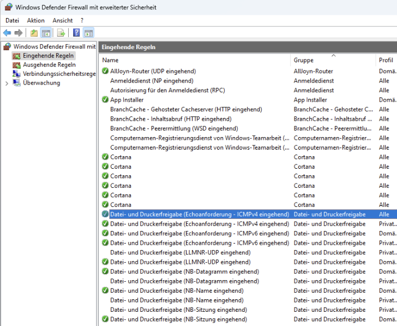Select Verbindungssicherheitsregeln in the tree
The height and width of the screenshot is (326, 397).
59,74
